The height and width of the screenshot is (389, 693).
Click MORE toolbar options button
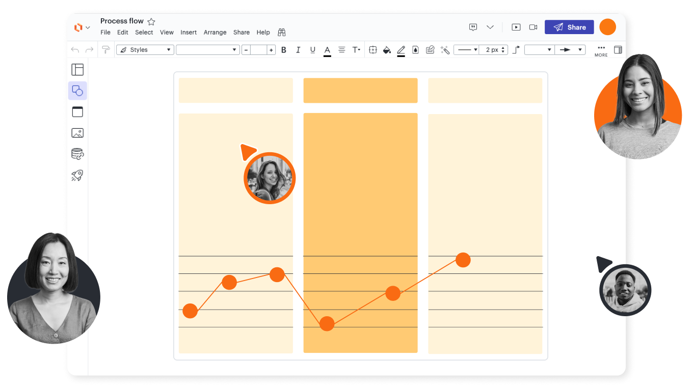pyautogui.click(x=601, y=50)
